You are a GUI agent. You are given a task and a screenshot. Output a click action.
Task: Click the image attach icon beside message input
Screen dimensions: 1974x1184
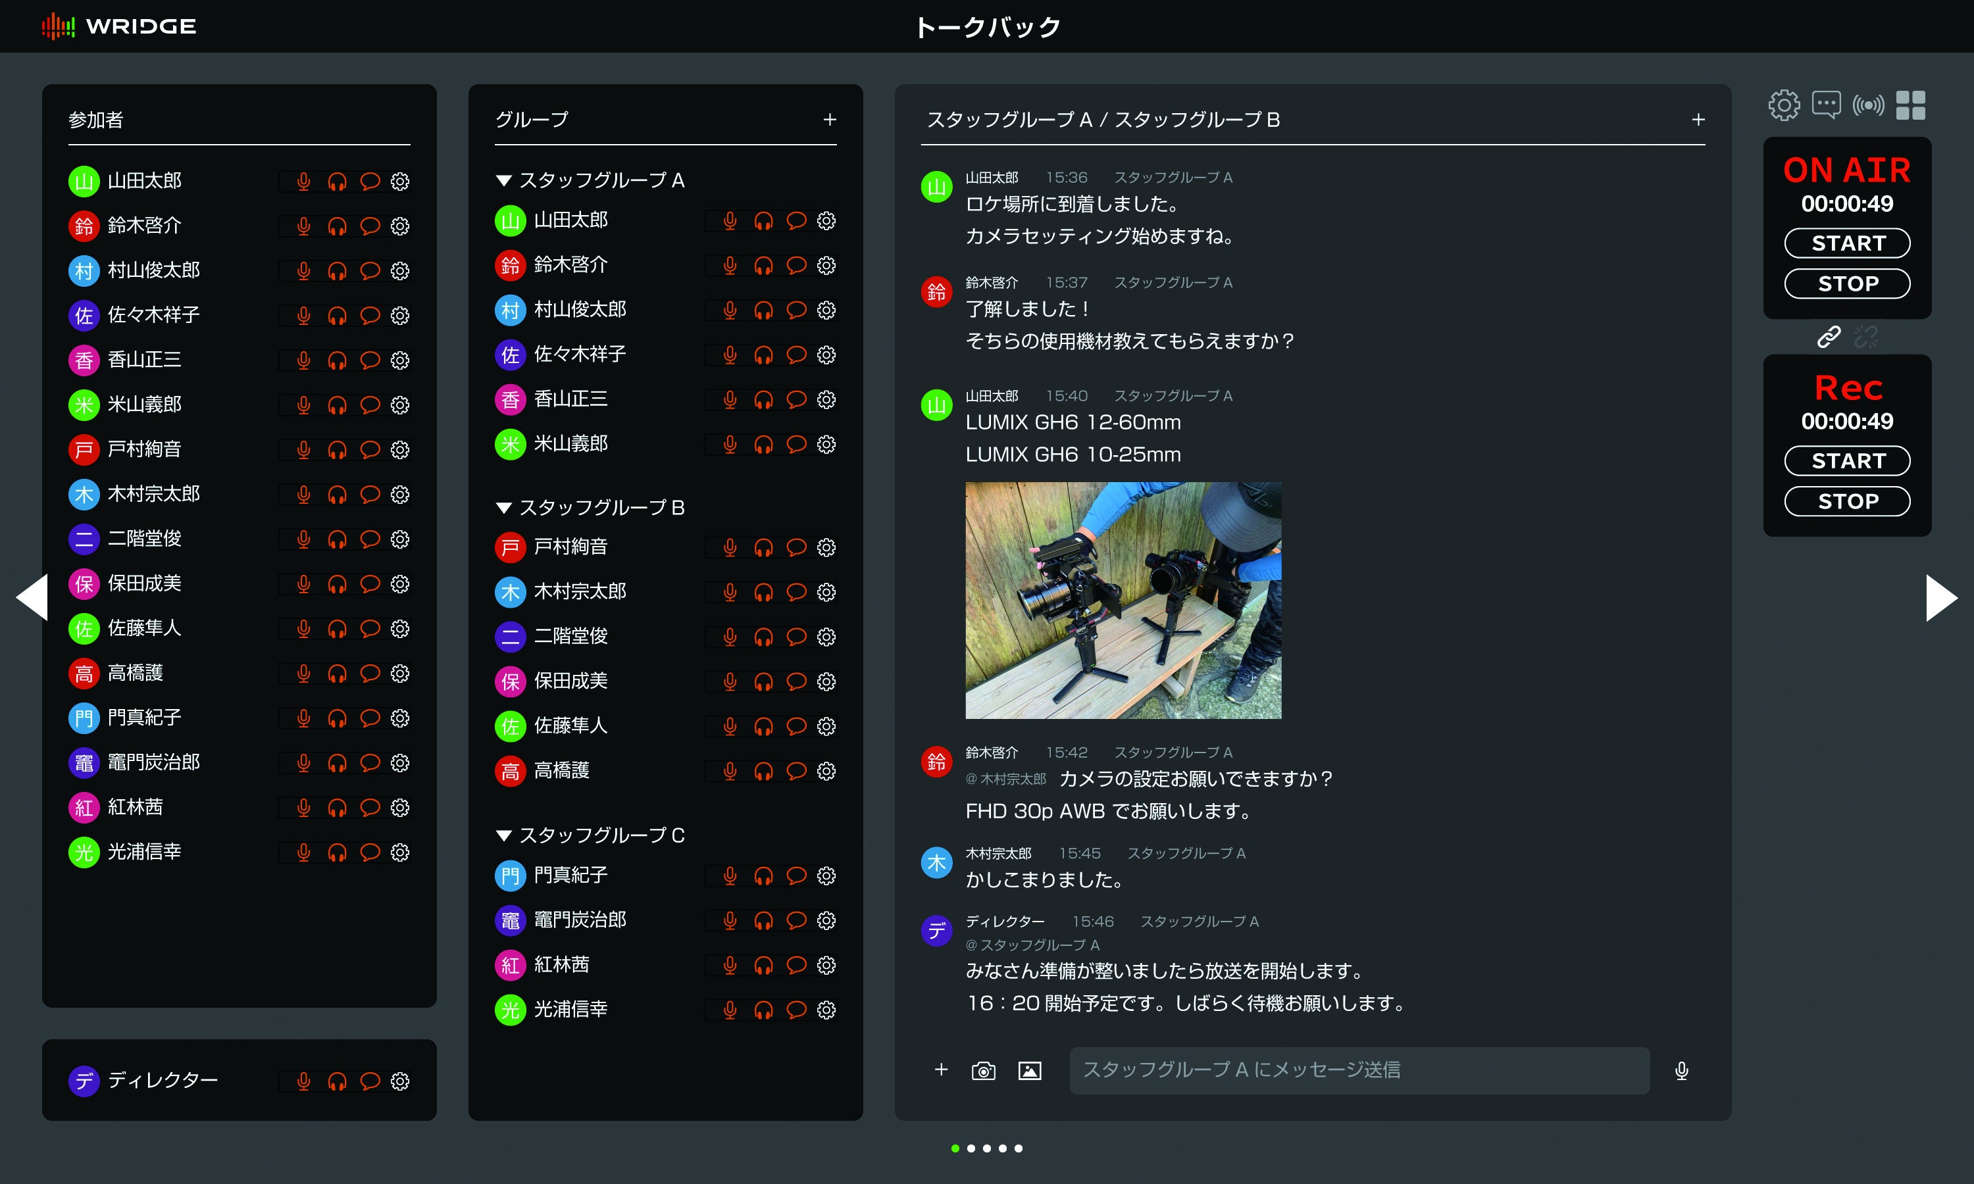(1029, 1071)
